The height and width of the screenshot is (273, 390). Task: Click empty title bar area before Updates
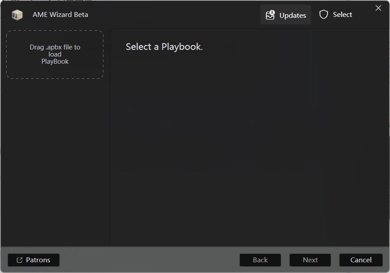(178, 15)
